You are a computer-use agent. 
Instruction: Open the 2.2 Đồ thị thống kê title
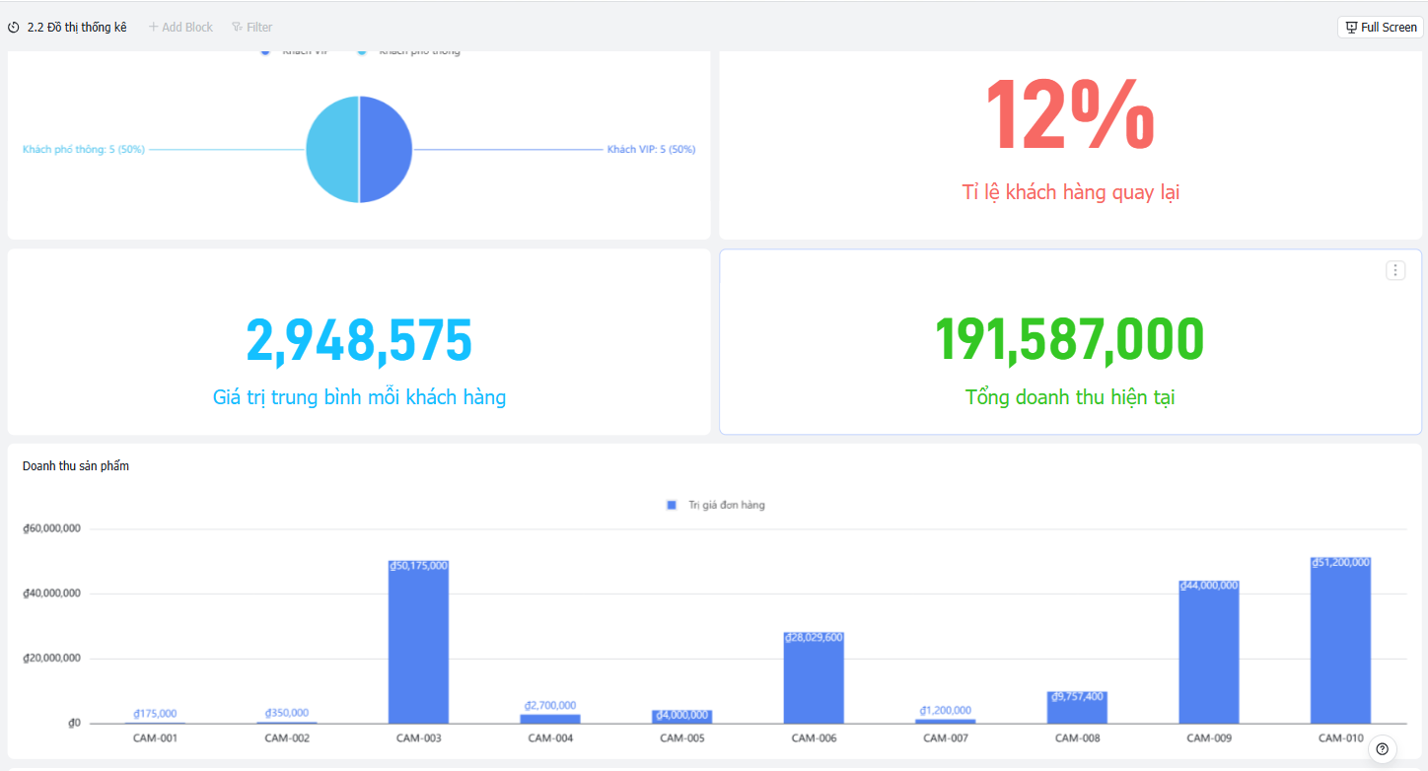pyautogui.click(x=77, y=28)
